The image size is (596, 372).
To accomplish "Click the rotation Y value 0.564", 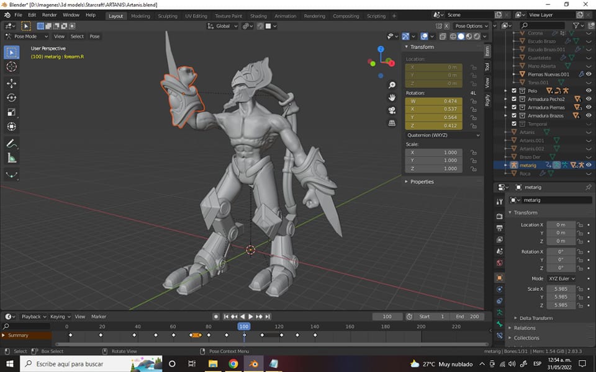I will coord(434,117).
